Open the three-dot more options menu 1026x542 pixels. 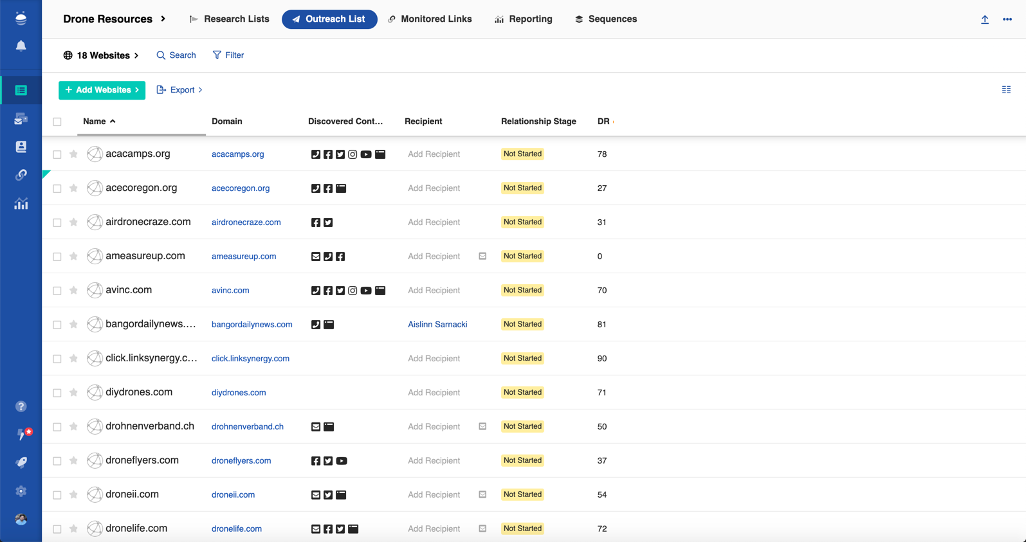[x=1007, y=19]
